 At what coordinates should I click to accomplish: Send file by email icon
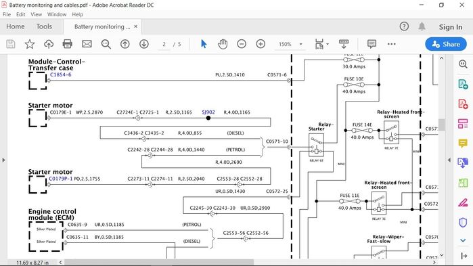87,44
